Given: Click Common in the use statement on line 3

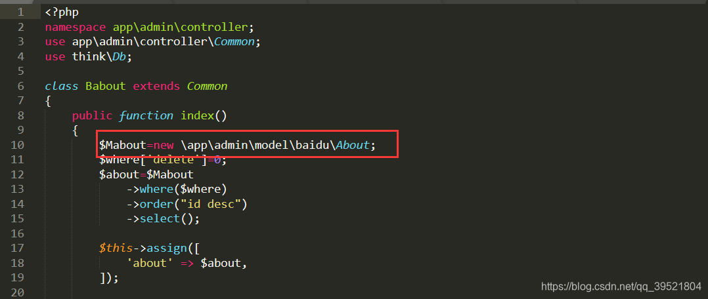Looking at the screenshot, I should click(x=235, y=42).
